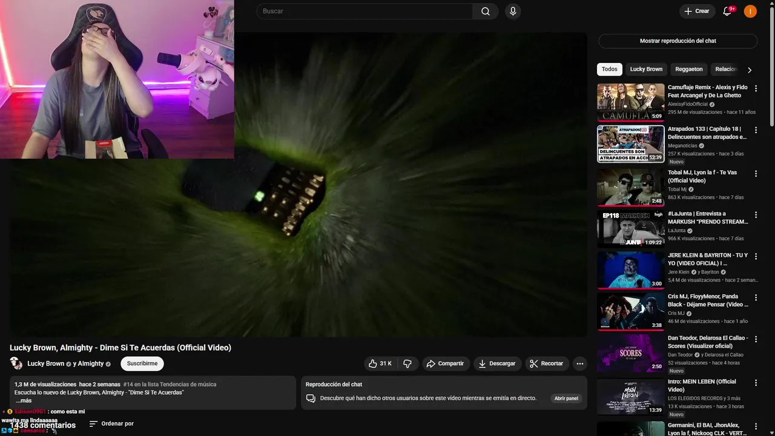Click Meganoticias channel name
Viewport: 775px width, 436px height.
682,146
